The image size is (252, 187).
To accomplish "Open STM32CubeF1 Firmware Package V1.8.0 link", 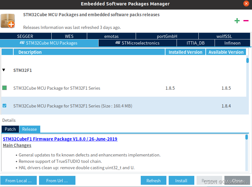I will pyautogui.click(x=60, y=139).
